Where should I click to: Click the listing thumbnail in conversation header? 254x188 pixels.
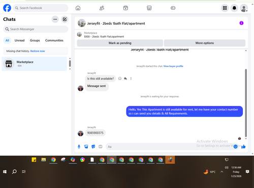point(82,23)
